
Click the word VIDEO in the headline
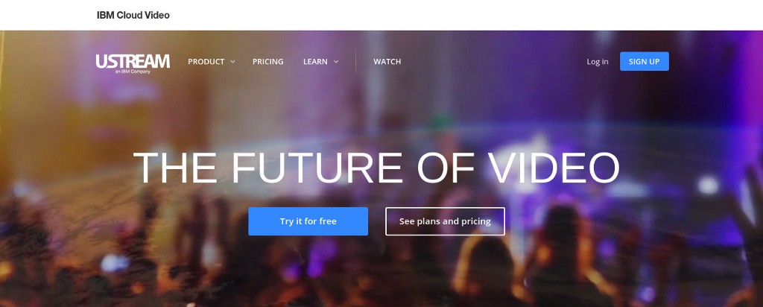tap(554, 168)
